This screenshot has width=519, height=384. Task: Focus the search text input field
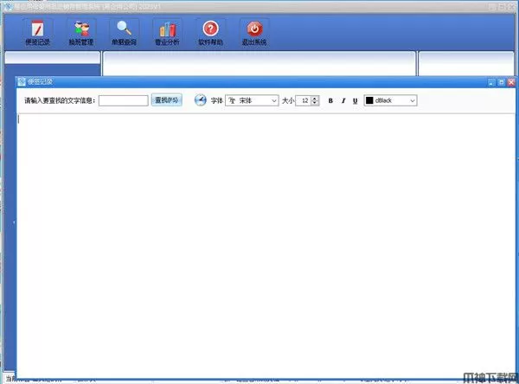click(124, 100)
